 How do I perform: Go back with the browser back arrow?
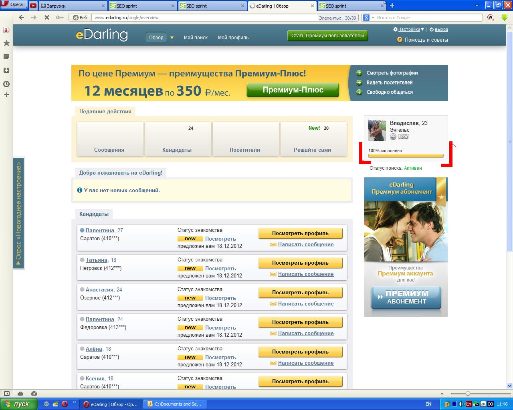pos(22,18)
